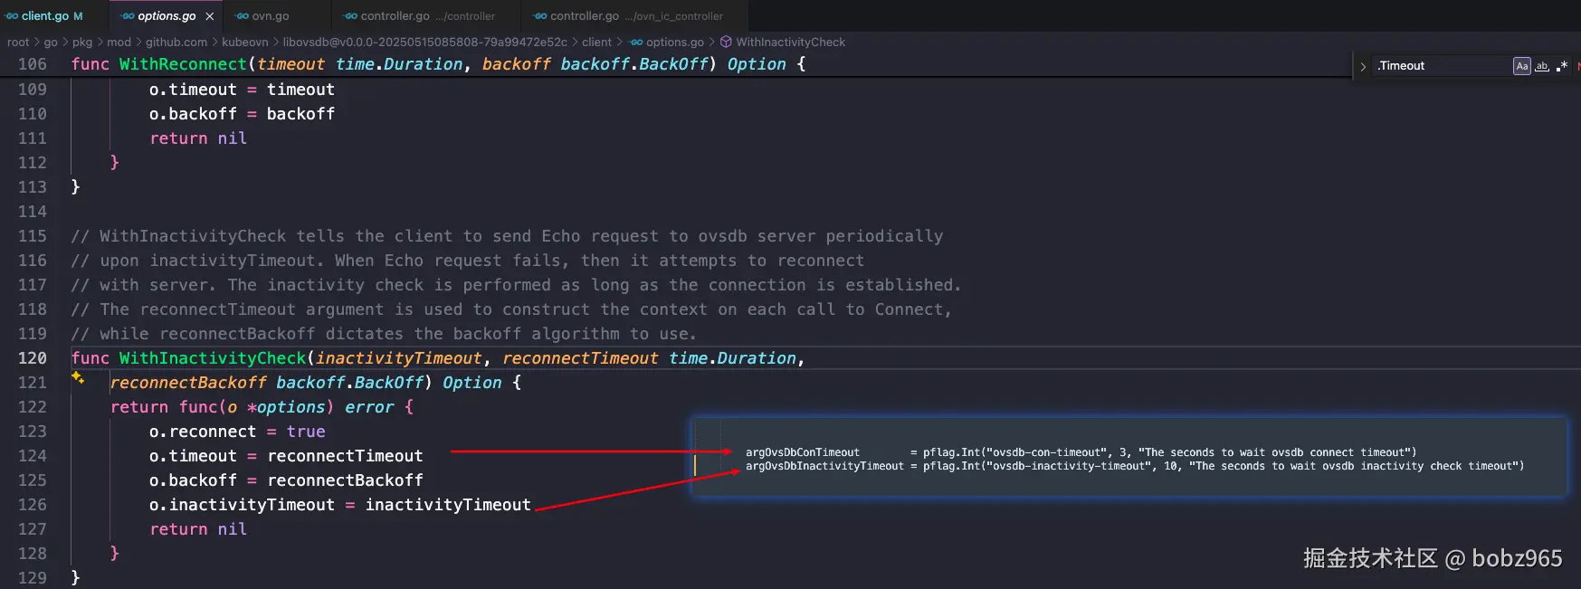
Task: Click the Go file icon on ovn.go tab
Action: (x=243, y=16)
